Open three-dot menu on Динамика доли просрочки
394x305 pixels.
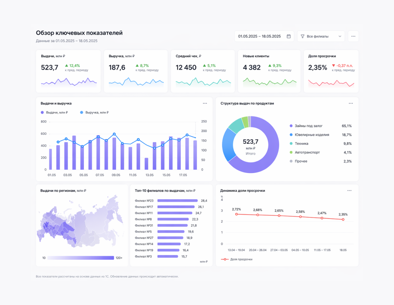349,191
